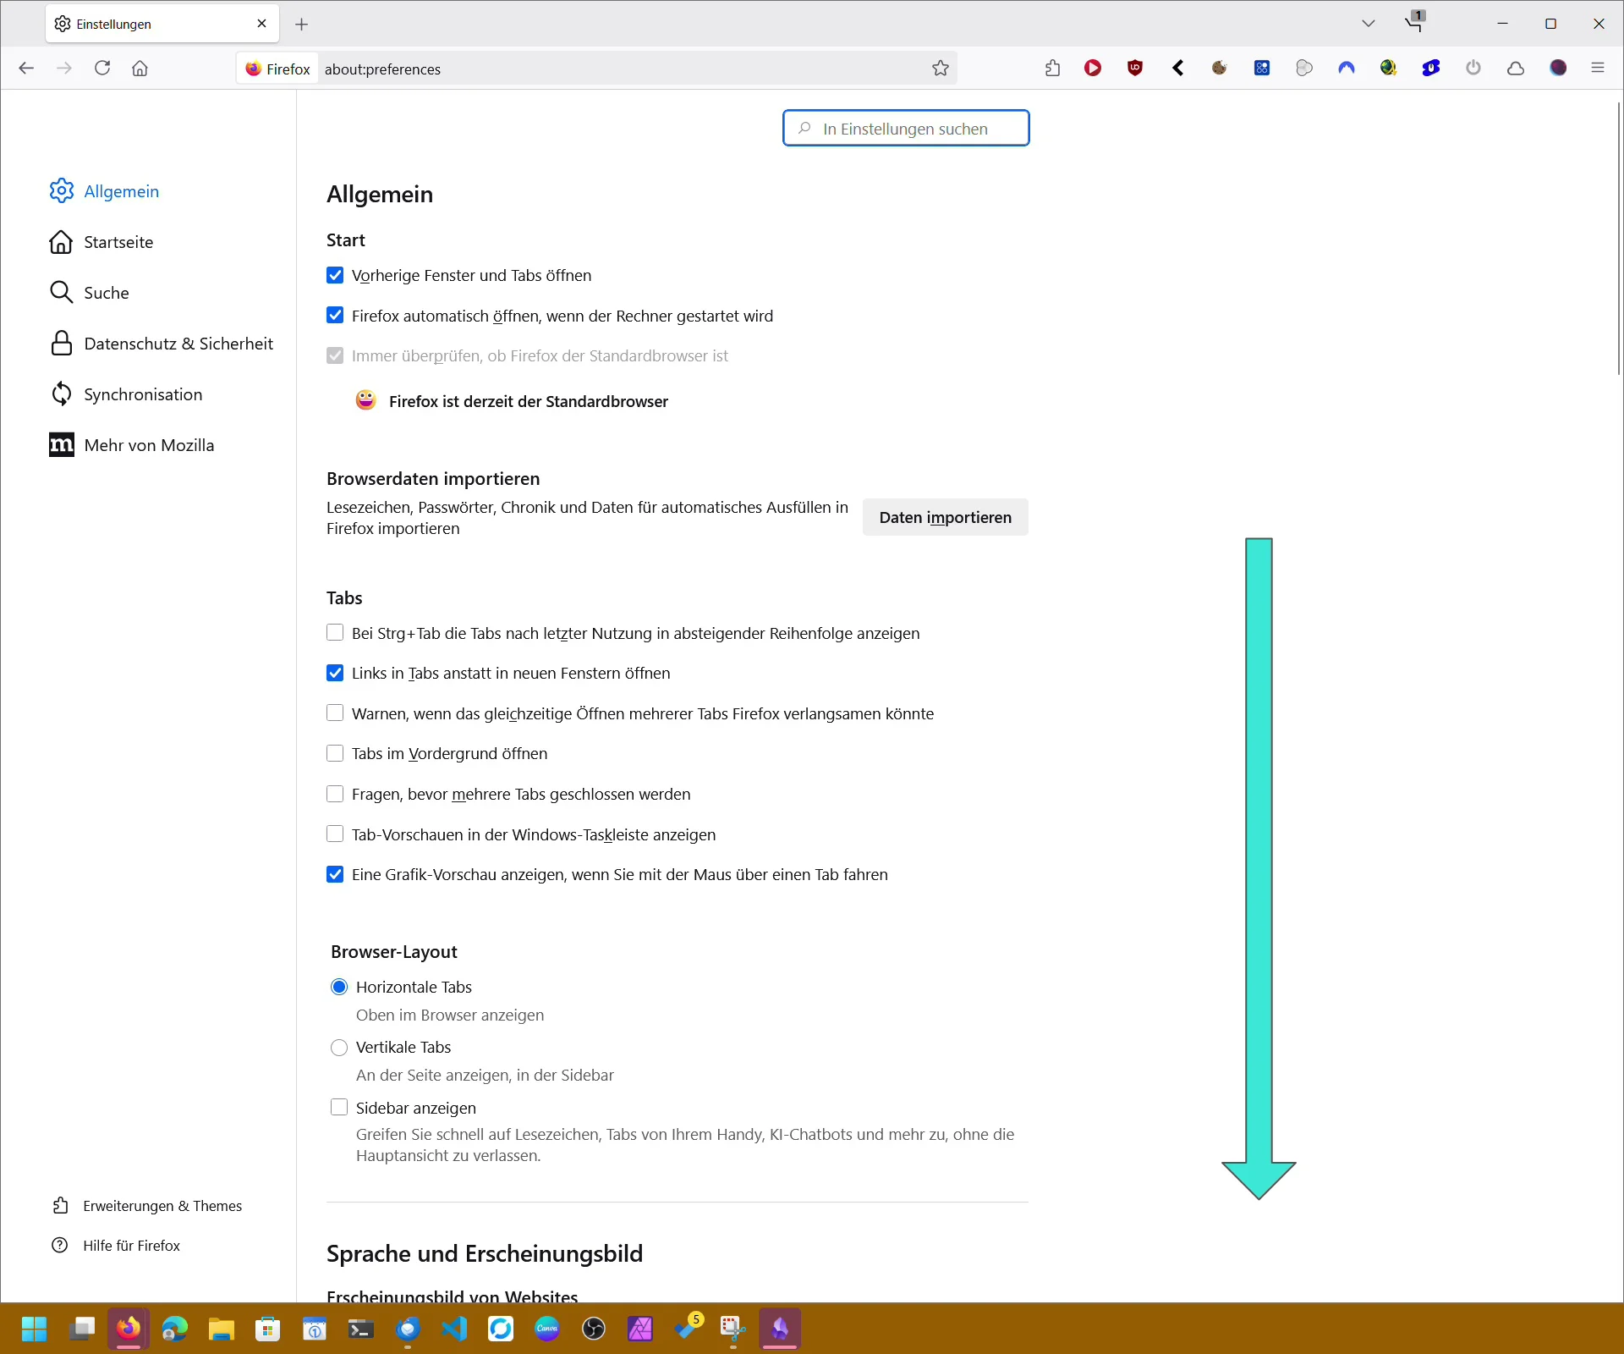
Task: Check the 'Sidebar anzeigen' checkbox
Action: point(339,1108)
